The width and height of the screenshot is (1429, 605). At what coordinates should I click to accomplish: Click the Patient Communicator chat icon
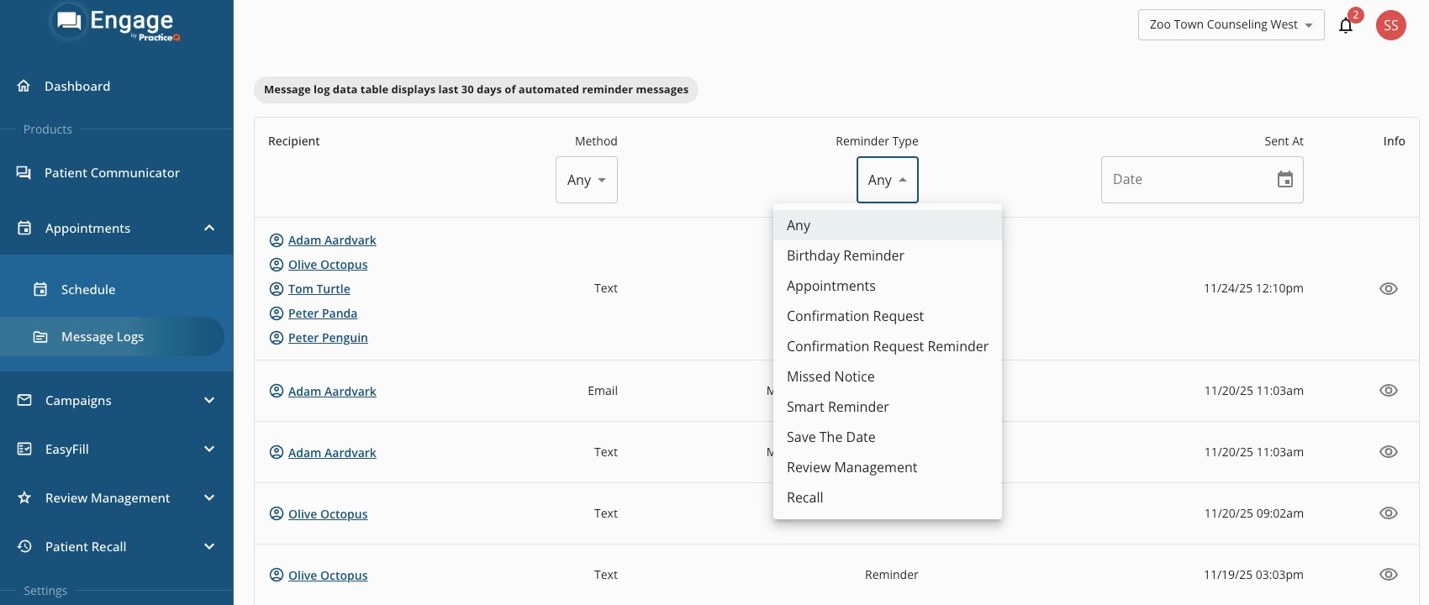[x=24, y=172]
